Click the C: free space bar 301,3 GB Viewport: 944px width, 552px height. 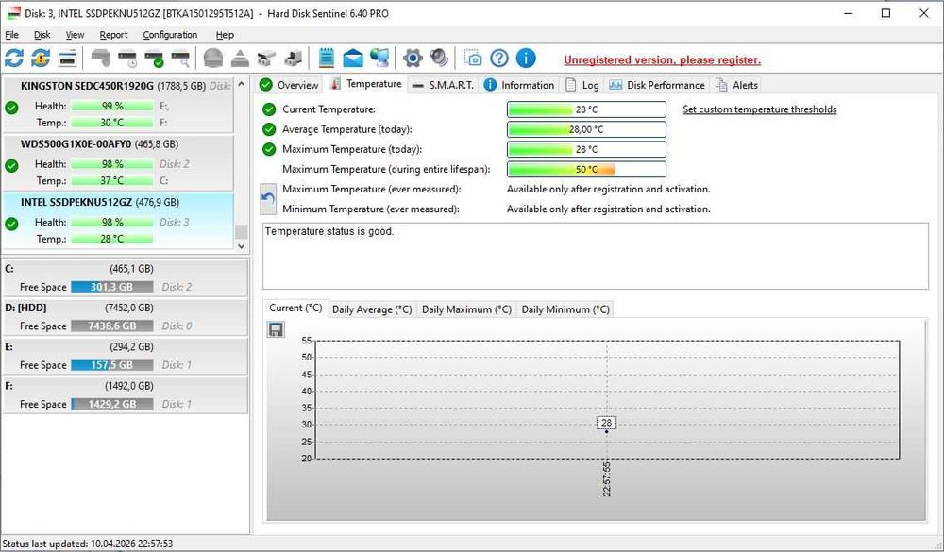point(112,287)
